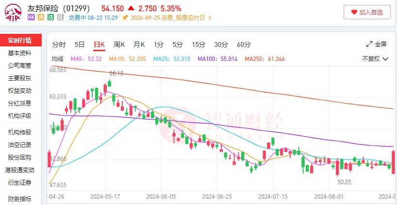
Task: Click the 2024-08-01 date axis label
Action: pyautogui.click(x=329, y=197)
